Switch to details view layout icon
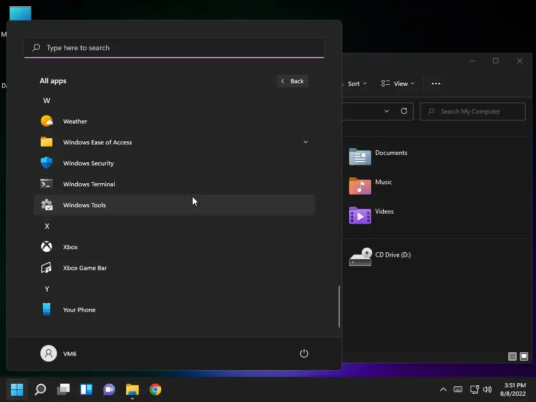Viewport: 536px width, 402px height. (512, 356)
